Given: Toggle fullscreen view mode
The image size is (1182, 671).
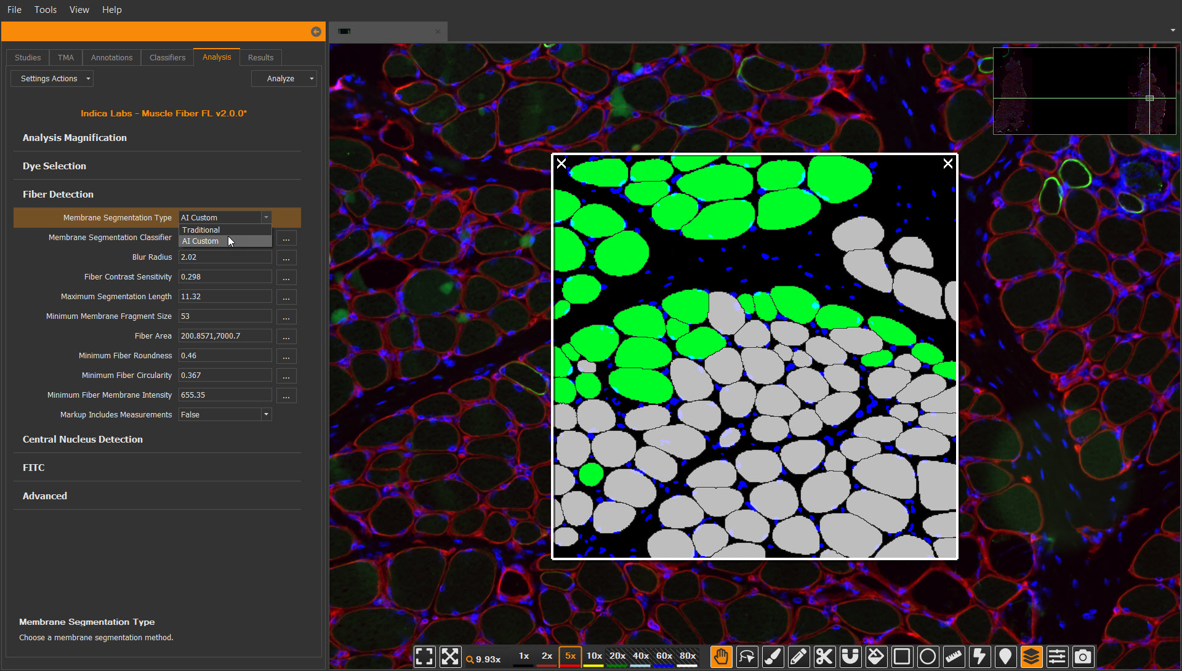Looking at the screenshot, I should coord(424,657).
